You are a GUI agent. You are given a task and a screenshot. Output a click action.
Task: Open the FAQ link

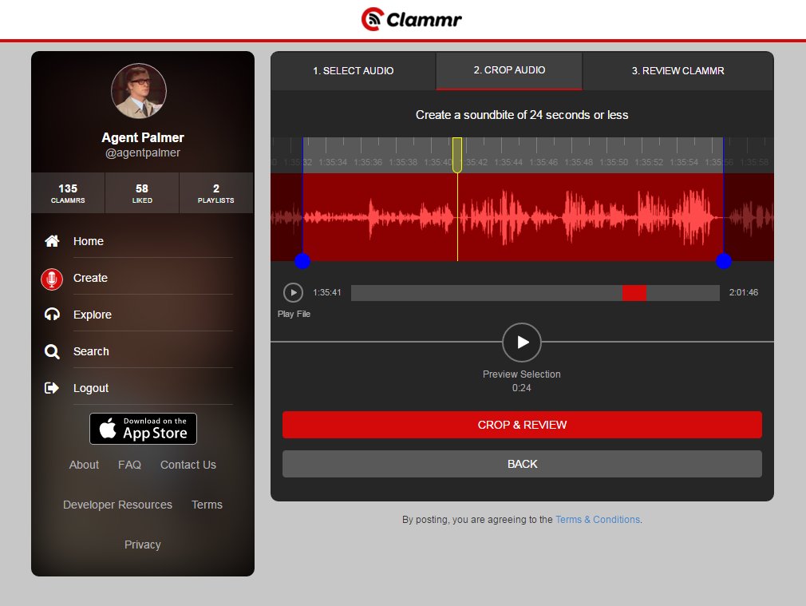pos(129,465)
